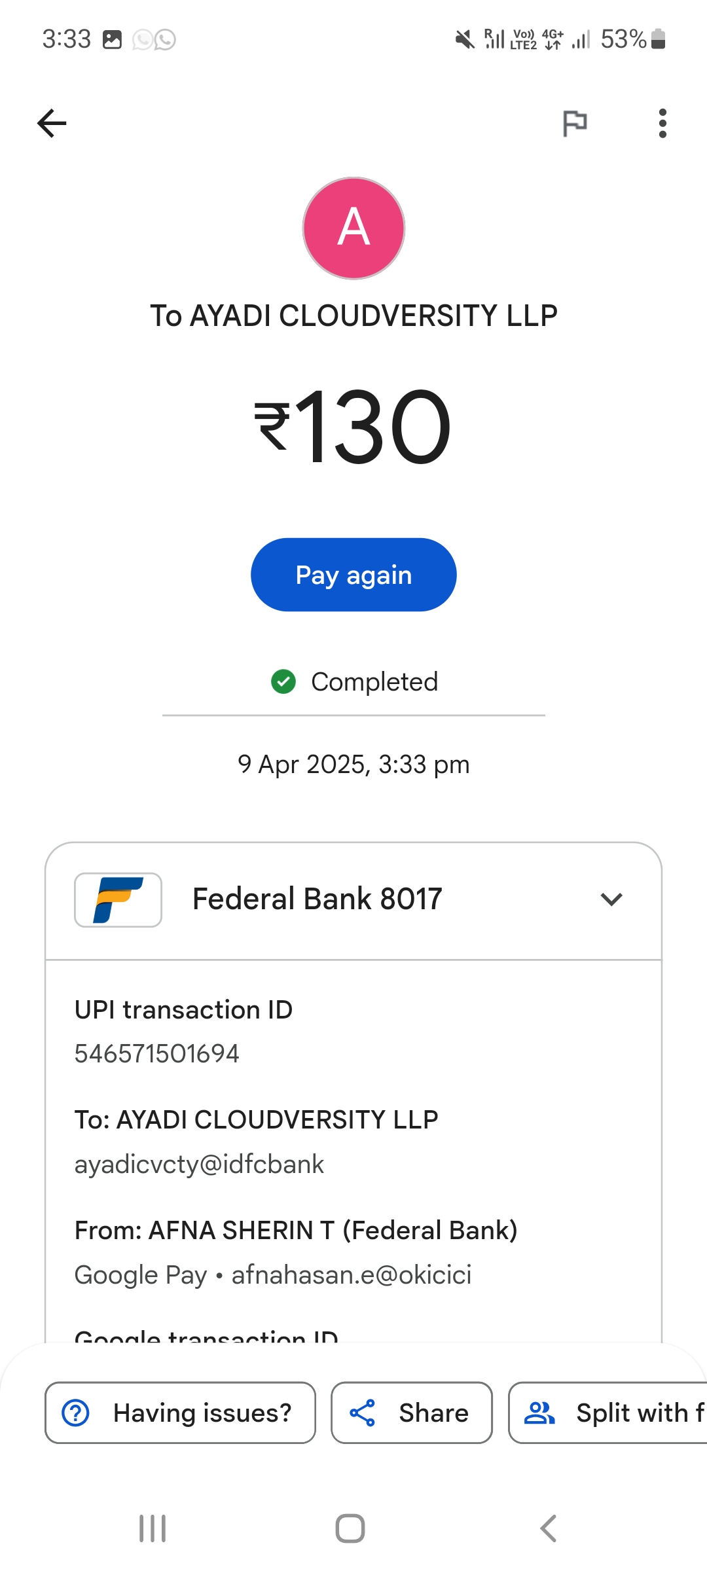Tap the green Completed checkmark icon
The height and width of the screenshot is (1571, 707).
(283, 681)
